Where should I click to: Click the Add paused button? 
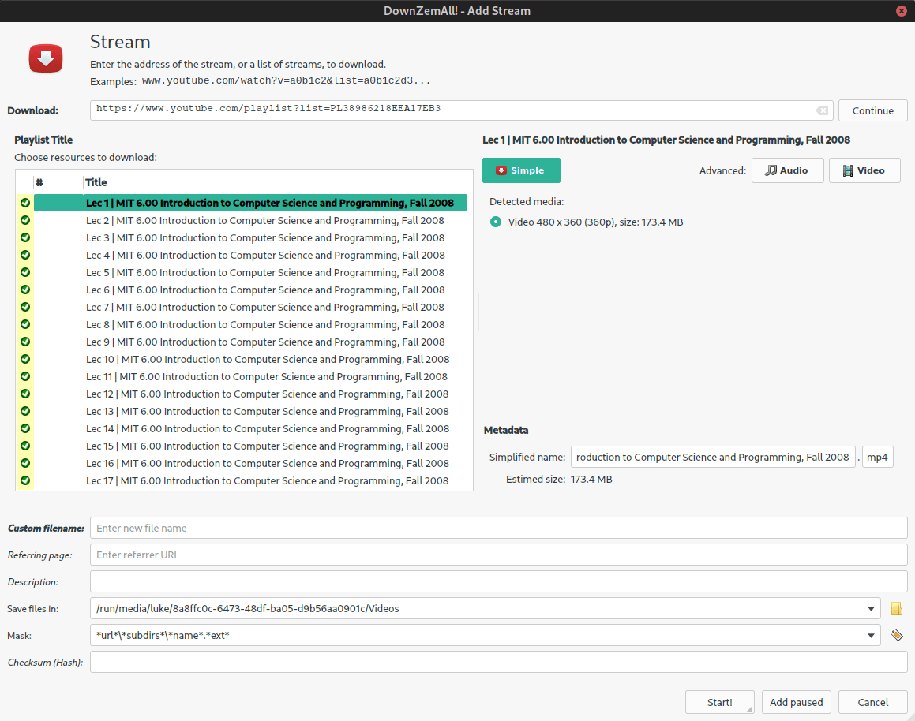point(796,702)
